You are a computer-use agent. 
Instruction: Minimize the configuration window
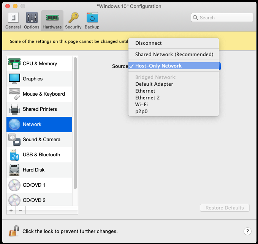click(15, 6)
